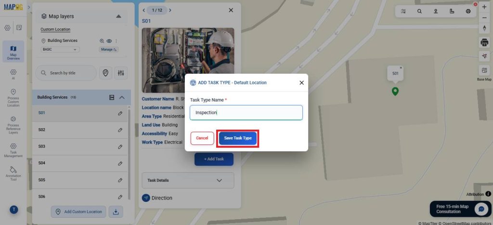Viewport: 493px width, 225px height.
Task: Toggle the list view icon in Building Services header
Action: (112, 97)
